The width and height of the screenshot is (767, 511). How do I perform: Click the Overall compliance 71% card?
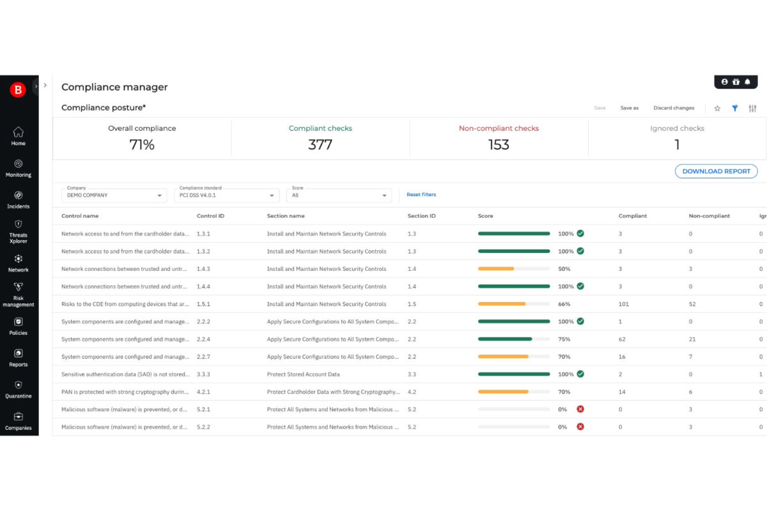pyautogui.click(x=142, y=137)
